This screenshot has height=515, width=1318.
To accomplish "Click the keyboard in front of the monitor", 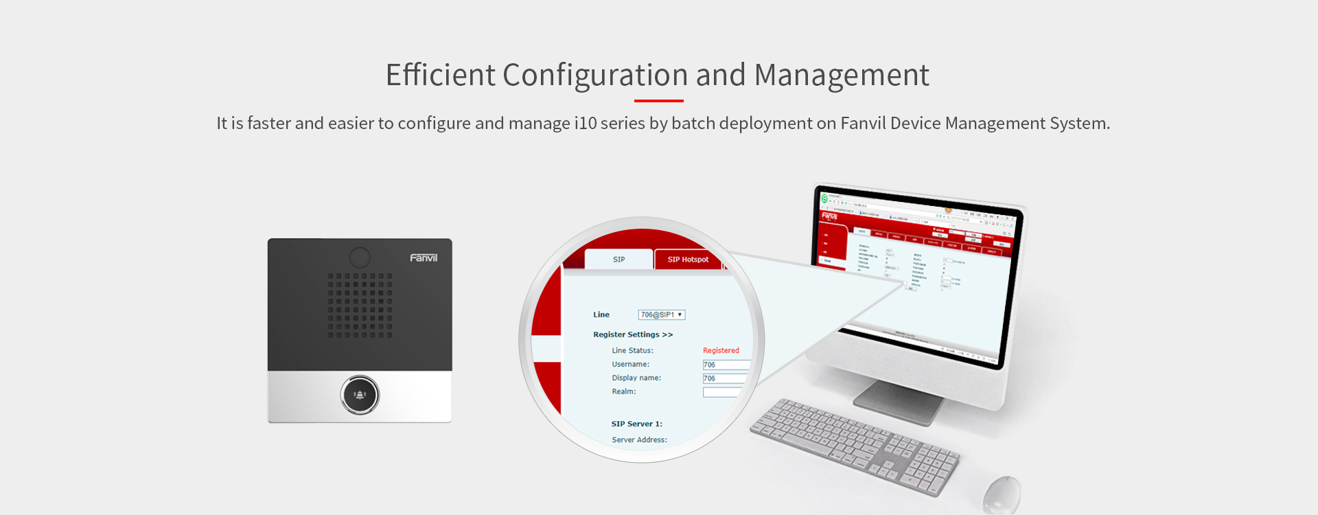I will 855,445.
